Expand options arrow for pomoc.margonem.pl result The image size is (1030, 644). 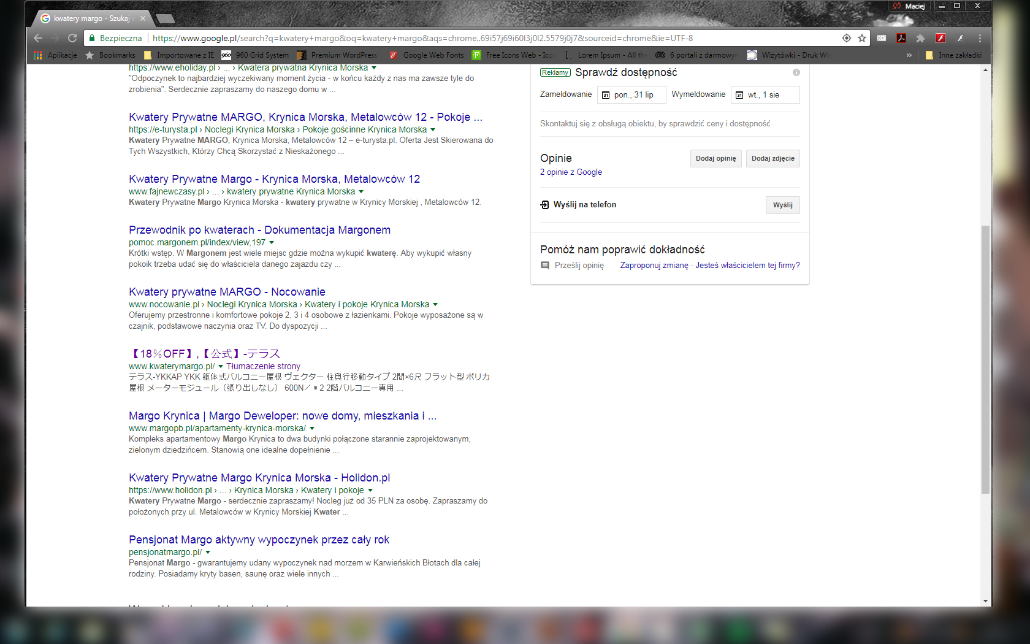click(272, 243)
